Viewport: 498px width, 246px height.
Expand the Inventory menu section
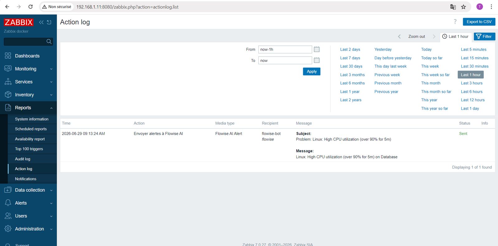point(28,95)
